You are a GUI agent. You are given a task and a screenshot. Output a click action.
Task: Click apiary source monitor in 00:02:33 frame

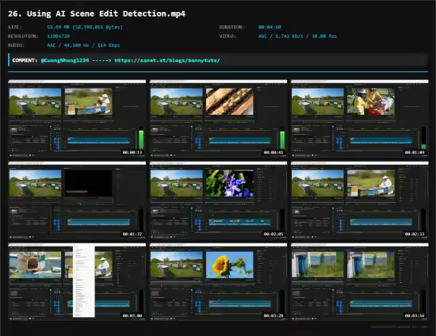coord(318,183)
